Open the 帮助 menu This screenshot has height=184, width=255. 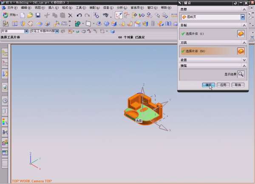(x=166, y=8)
